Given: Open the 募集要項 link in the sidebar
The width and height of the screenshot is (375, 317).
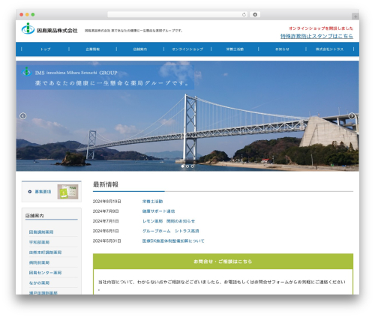Looking at the screenshot, I should pos(43,192).
